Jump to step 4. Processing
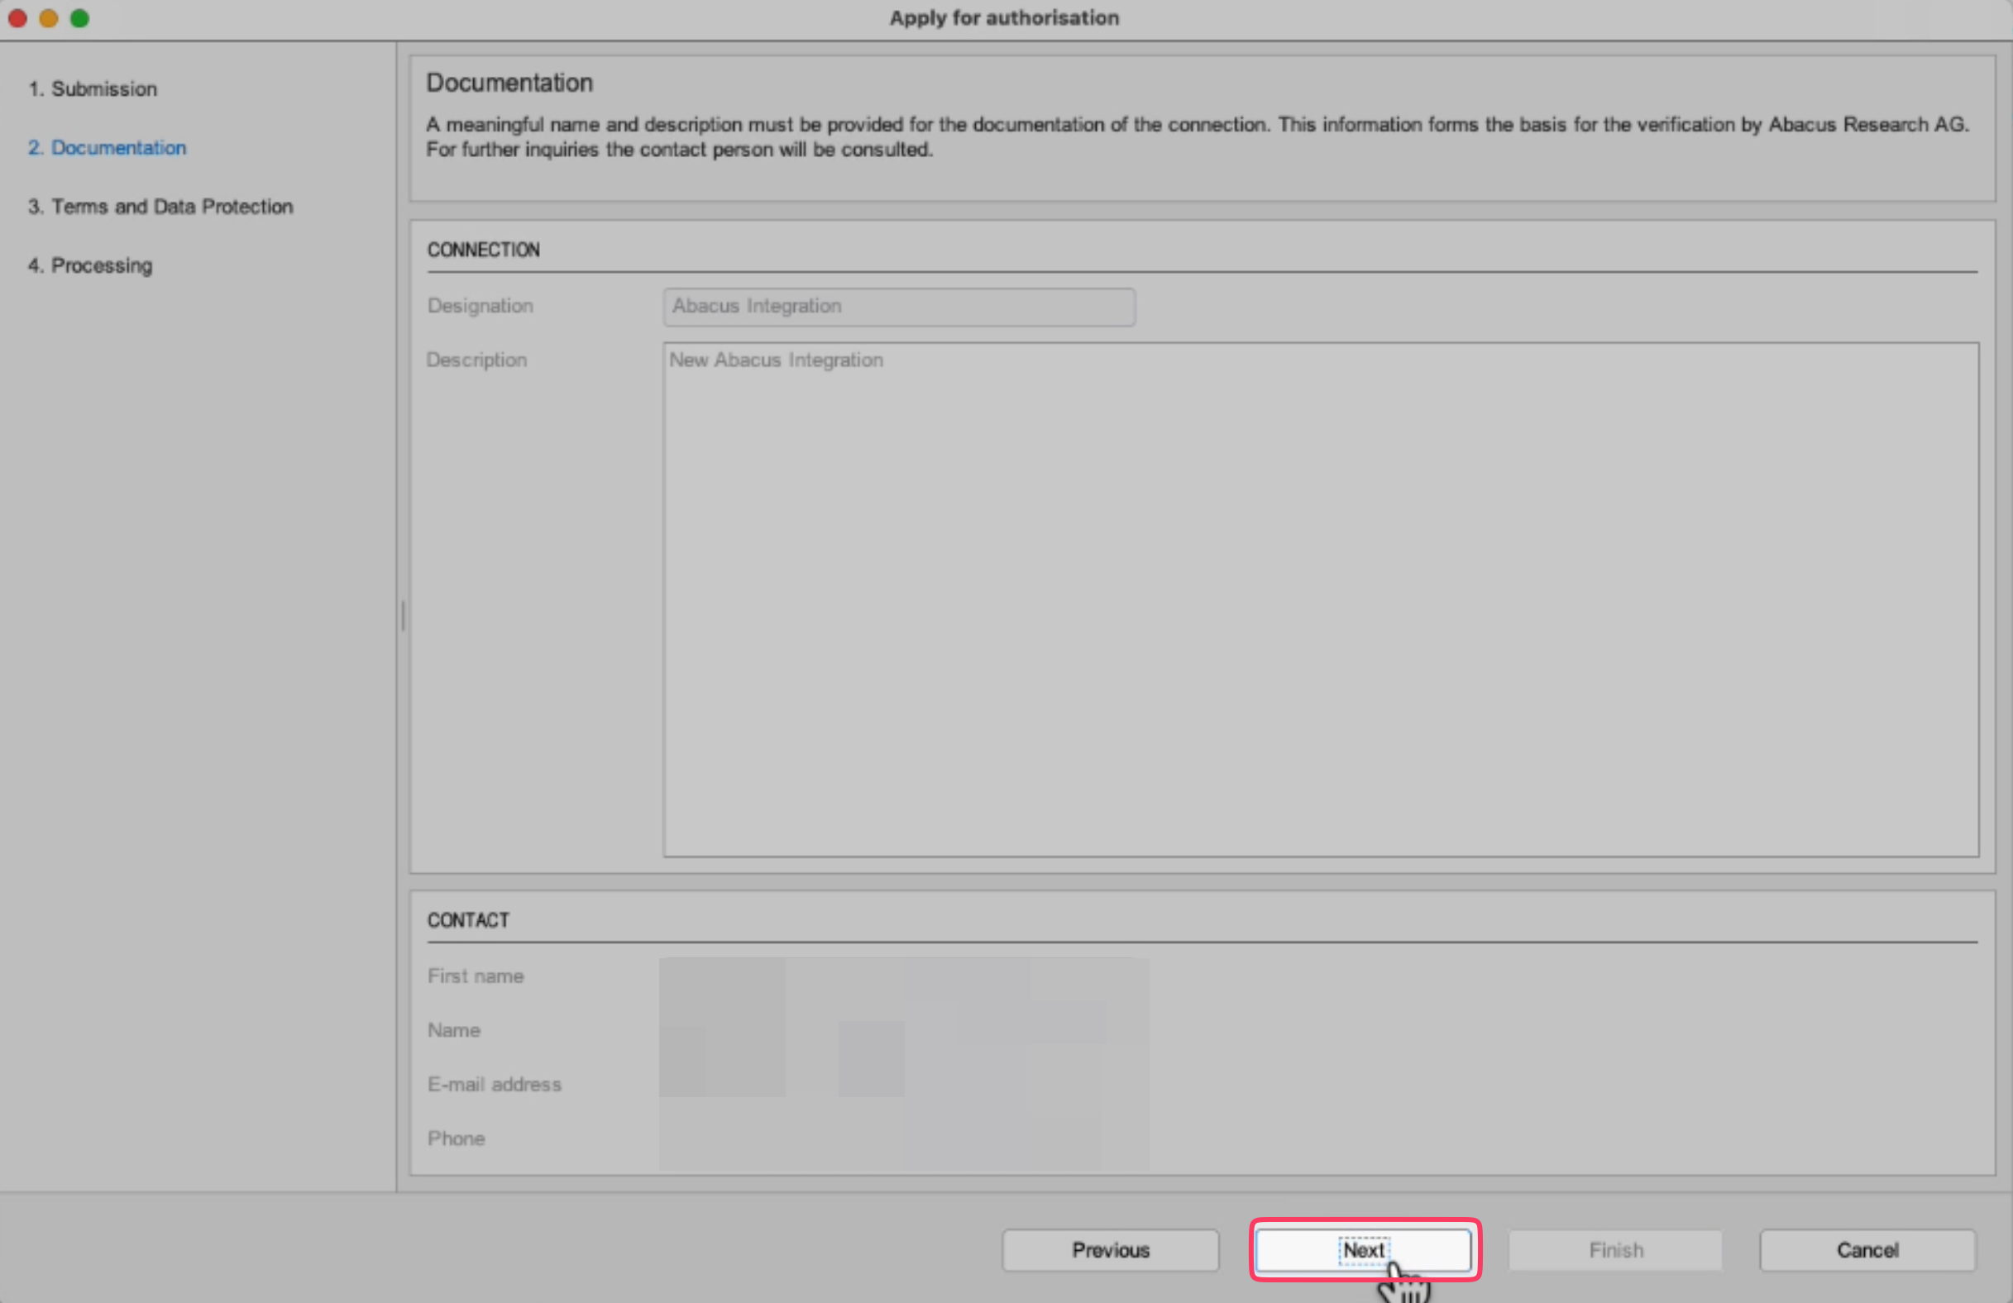 point(89,265)
